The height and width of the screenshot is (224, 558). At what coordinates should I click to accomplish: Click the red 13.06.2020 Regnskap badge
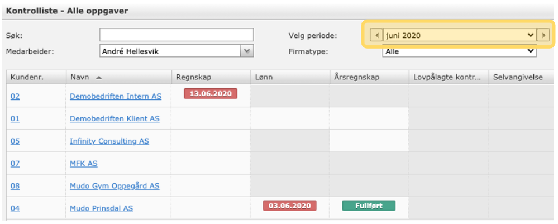click(211, 94)
